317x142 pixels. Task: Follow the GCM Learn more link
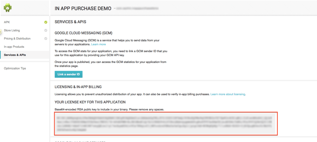pyautogui.click(x=98, y=44)
